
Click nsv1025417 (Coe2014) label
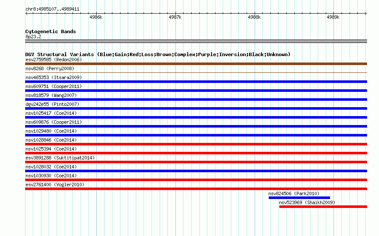[51, 113]
